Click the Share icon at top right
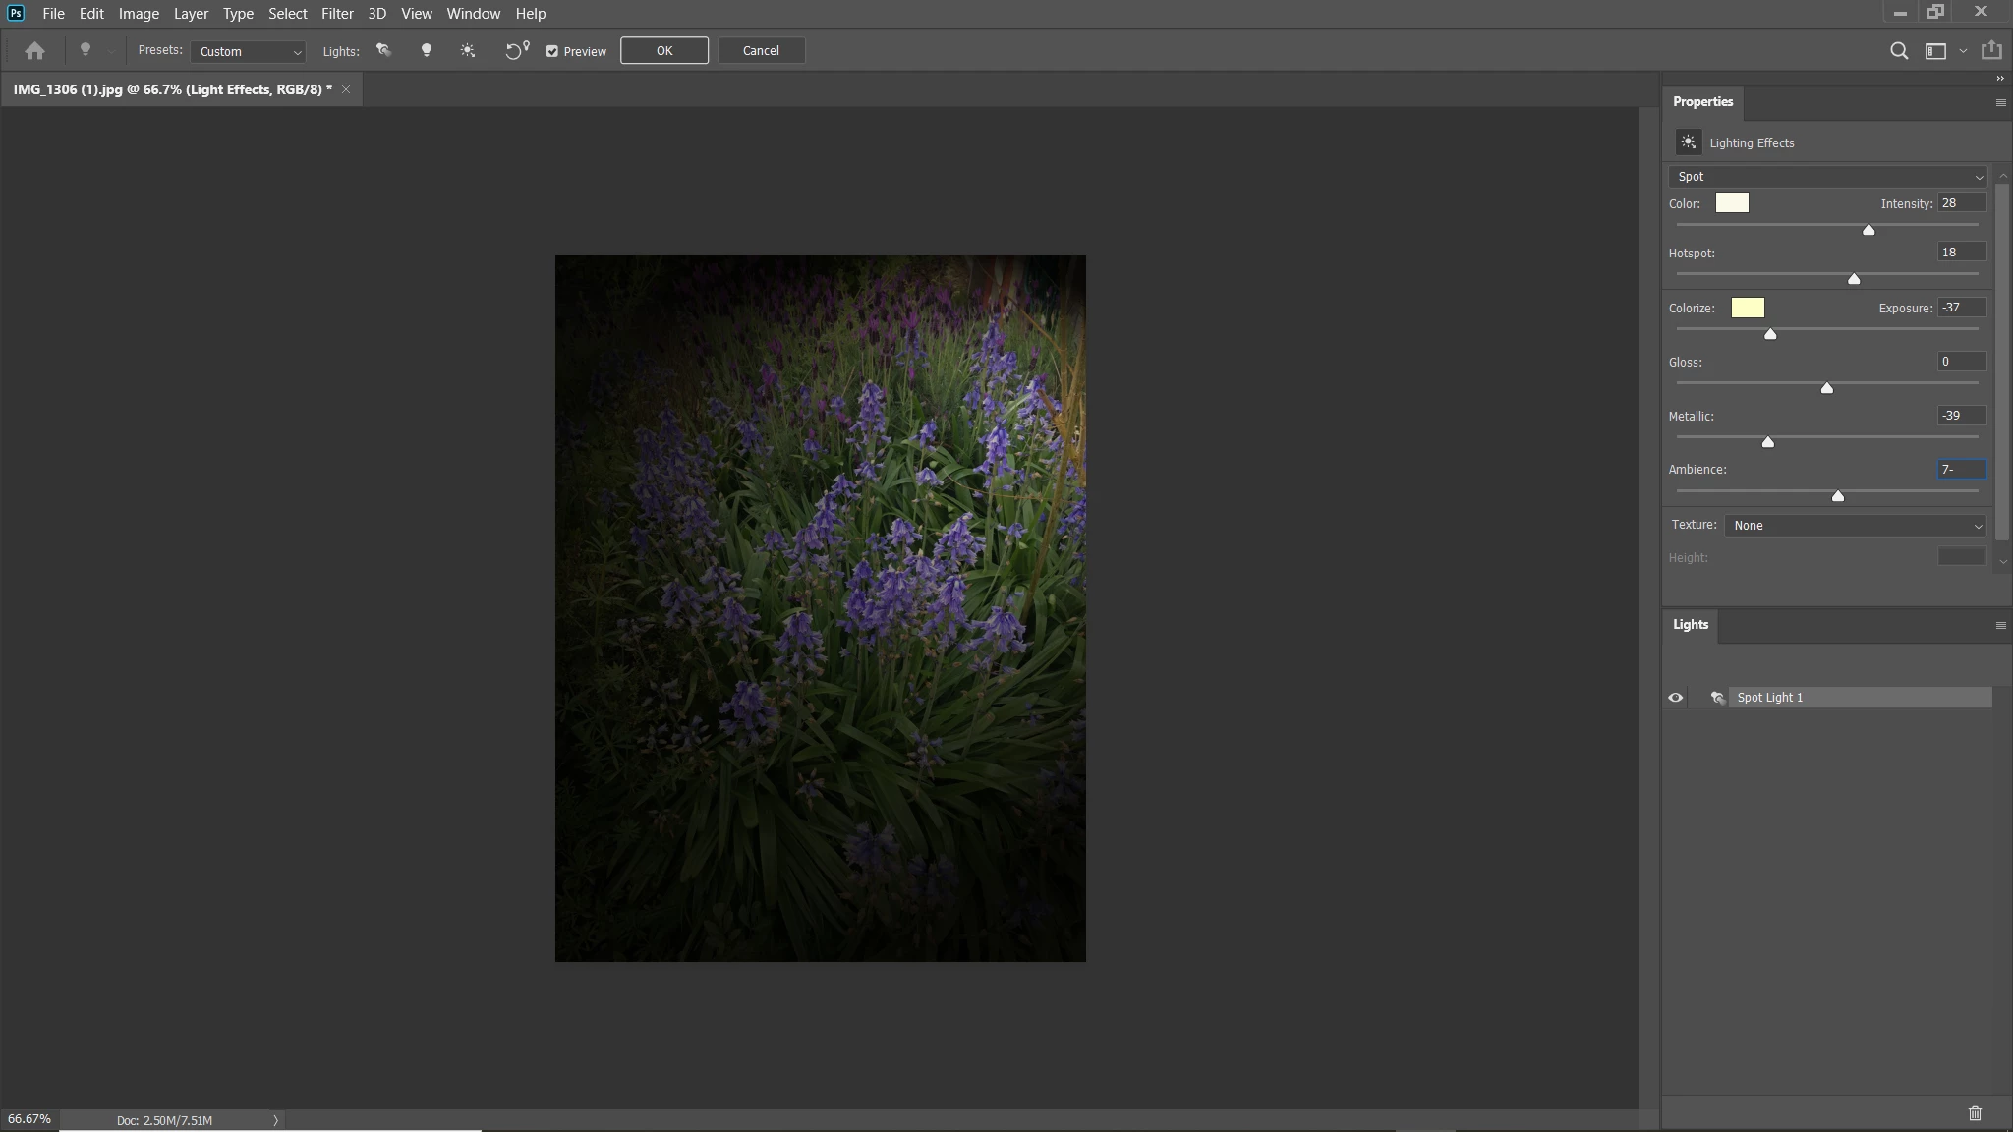Screen dimensions: 2013x1132 (1991, 50)
